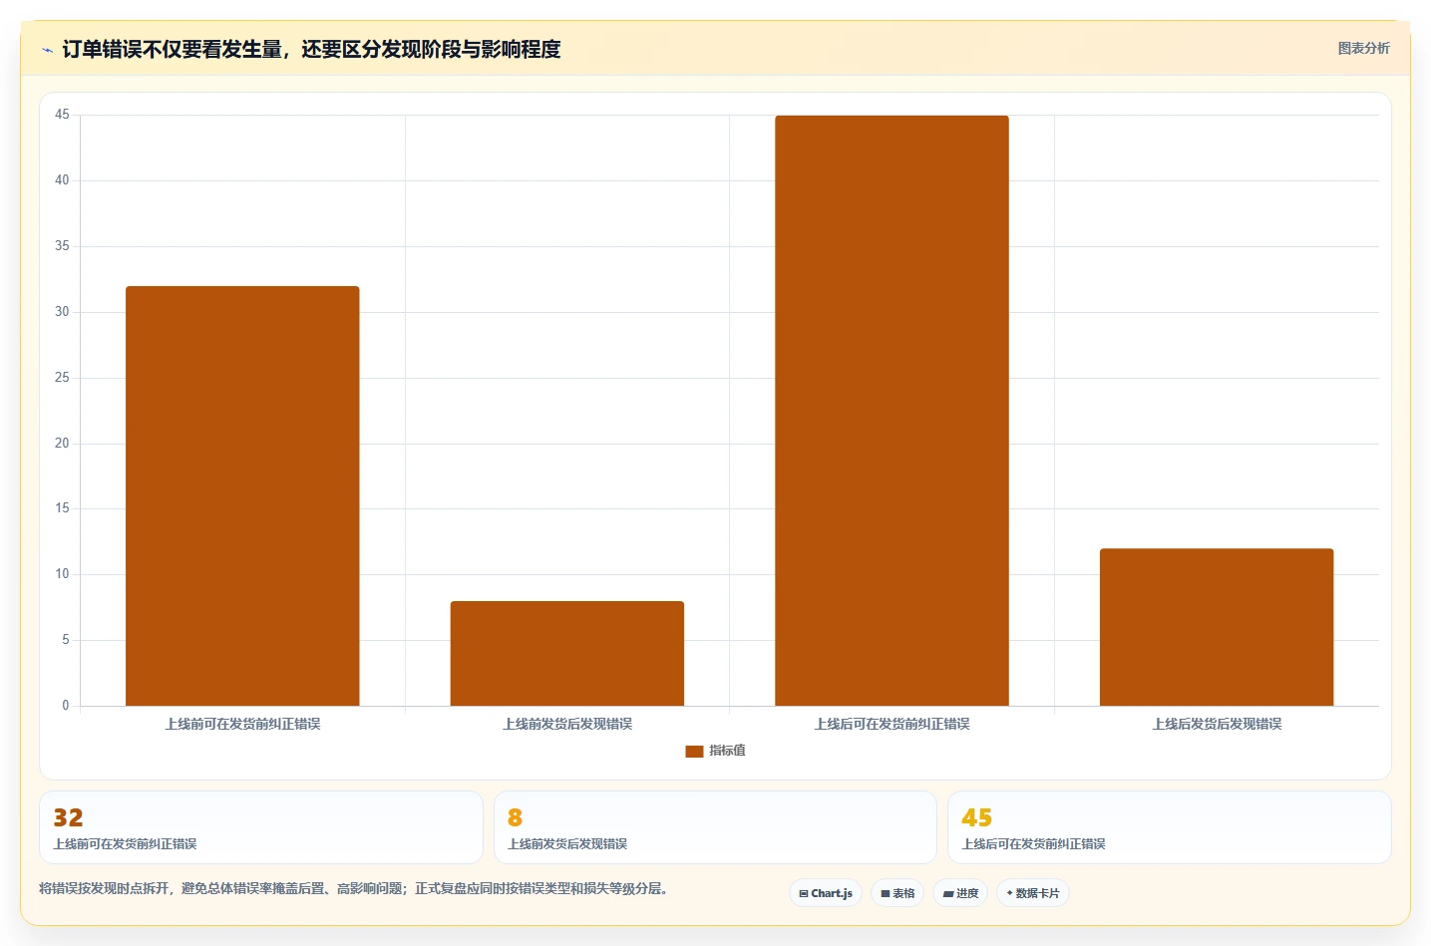Click the y-axis value 15

pyautogui.click(x=62, y=508)
